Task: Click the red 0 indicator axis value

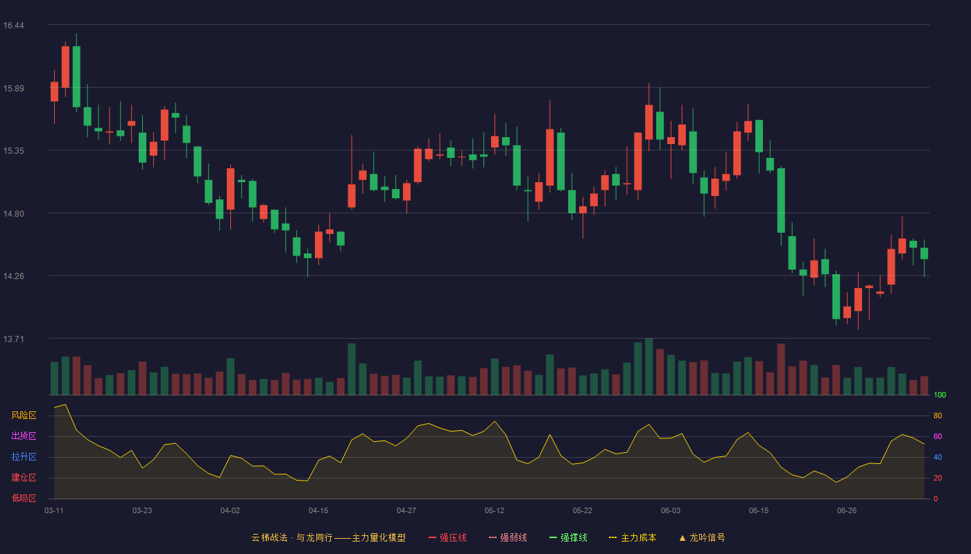Action: pos(936,499)
